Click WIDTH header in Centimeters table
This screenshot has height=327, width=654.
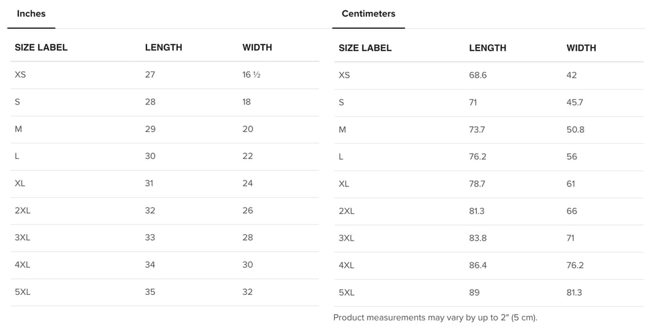click(x=581, y=48)
